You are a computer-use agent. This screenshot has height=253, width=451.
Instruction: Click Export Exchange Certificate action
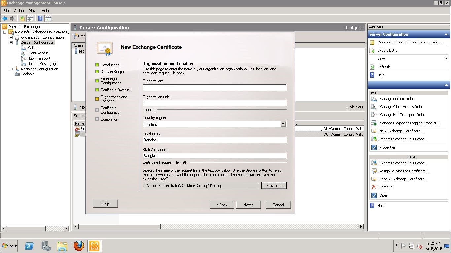tap(403, 163)
